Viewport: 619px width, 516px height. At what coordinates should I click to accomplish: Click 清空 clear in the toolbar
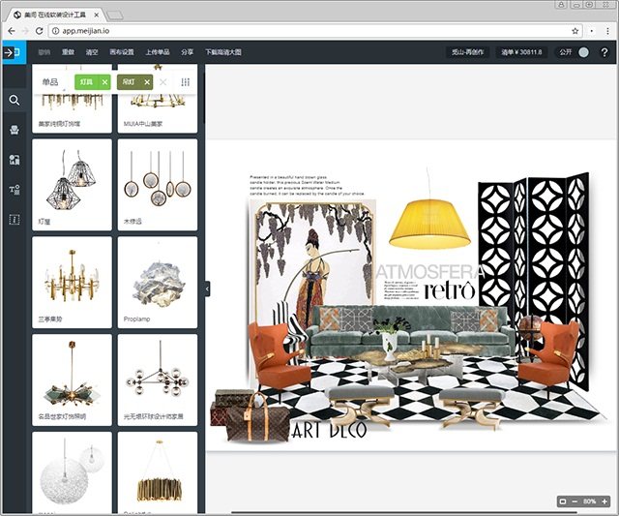point(92,52)
